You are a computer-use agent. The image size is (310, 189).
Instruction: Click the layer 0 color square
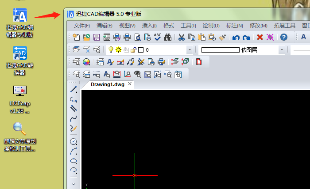(141, 50)
